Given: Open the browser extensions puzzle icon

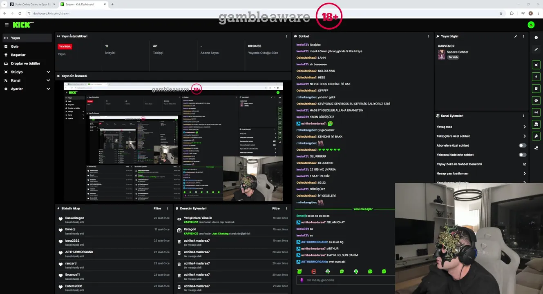Looking at the screenshot, I should click(x=512, y=13).
